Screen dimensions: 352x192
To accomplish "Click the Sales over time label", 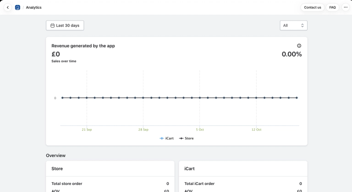I will tap(64, 61).
